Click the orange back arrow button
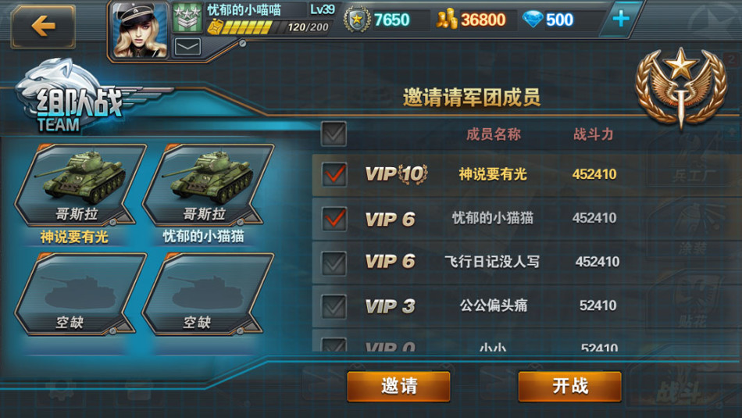742x418 pixels. click(43, 26)
